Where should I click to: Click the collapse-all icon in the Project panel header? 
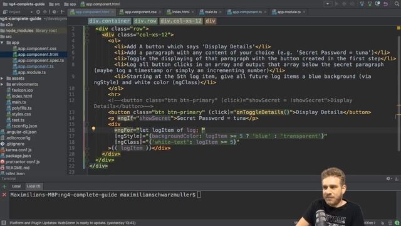click(45, 12)
